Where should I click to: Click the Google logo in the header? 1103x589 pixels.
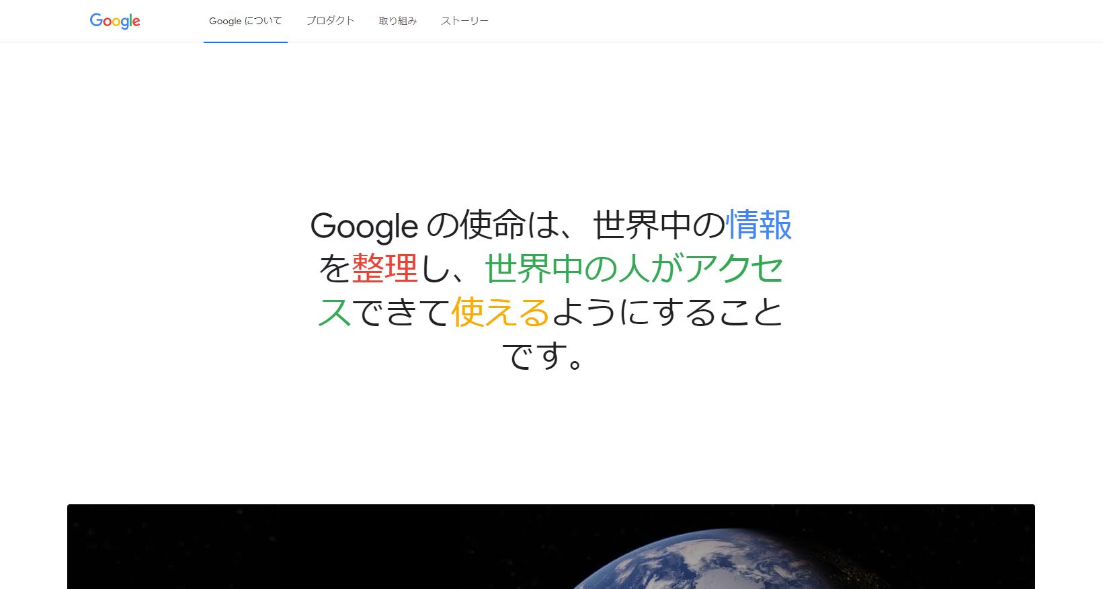[x=115, y=21]
